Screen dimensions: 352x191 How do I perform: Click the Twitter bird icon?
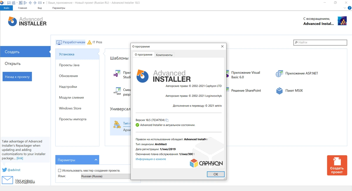coord(4,170)
